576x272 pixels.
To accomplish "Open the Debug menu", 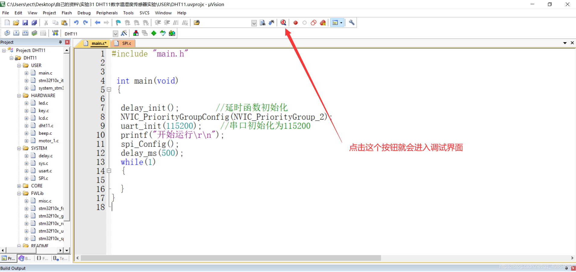I will tap(84, 13).
